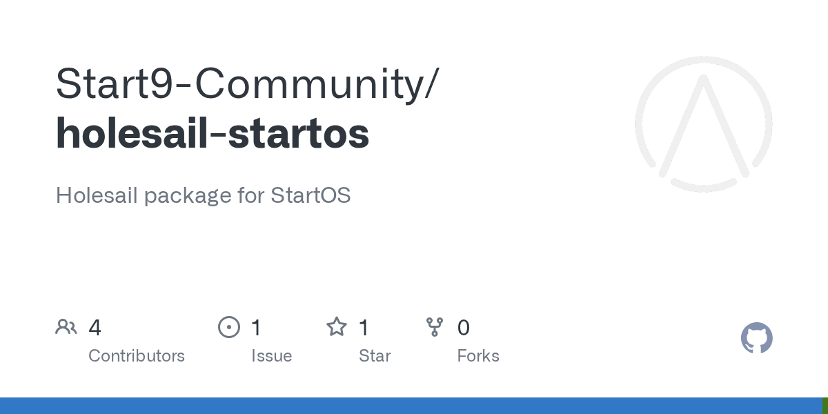The image size is (828, 414).
Task: Click the contributors count number 4
Action: 95,328
